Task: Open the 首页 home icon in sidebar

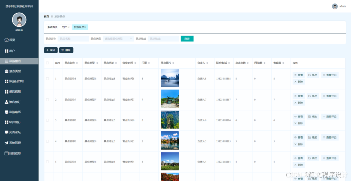Action: [6, 40]
